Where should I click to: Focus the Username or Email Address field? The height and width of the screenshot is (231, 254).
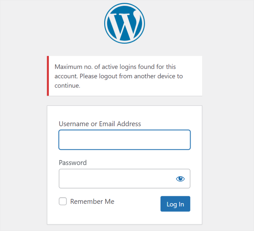coord(125,140)
